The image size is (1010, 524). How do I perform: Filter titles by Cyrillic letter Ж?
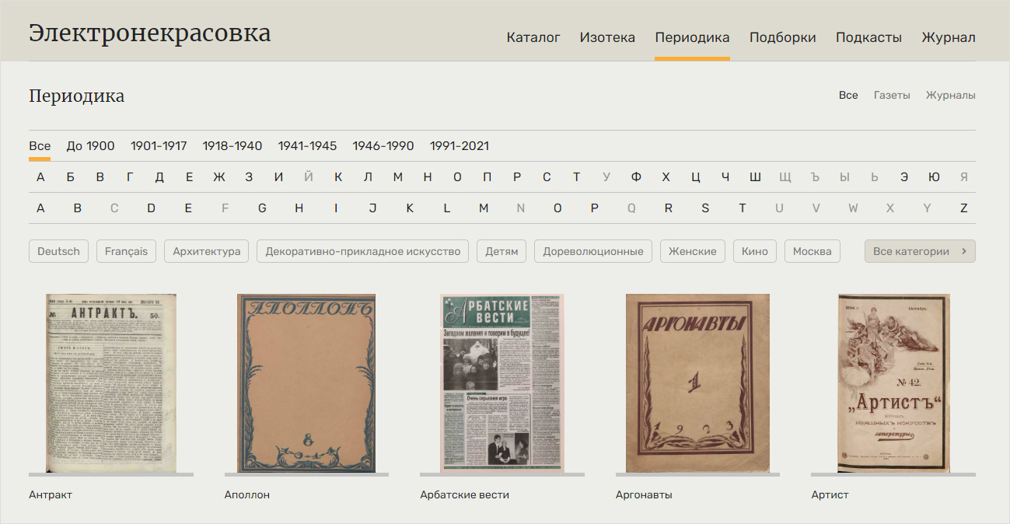pos(219,177)
